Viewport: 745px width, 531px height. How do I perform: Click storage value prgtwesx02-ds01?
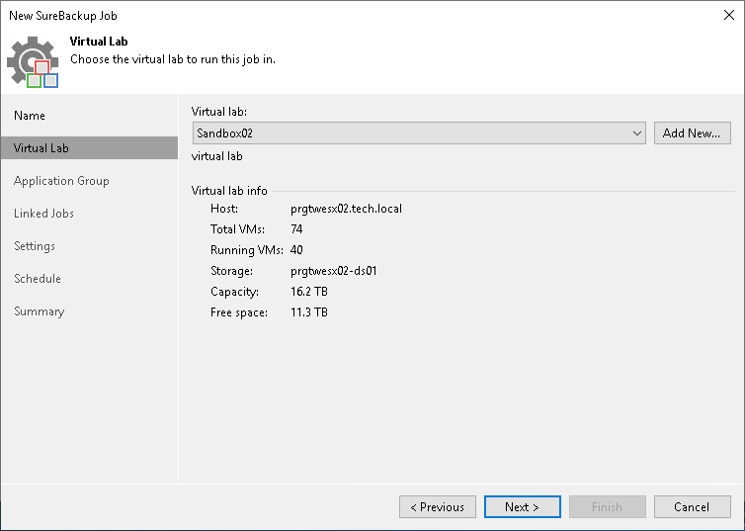point(334,271)
